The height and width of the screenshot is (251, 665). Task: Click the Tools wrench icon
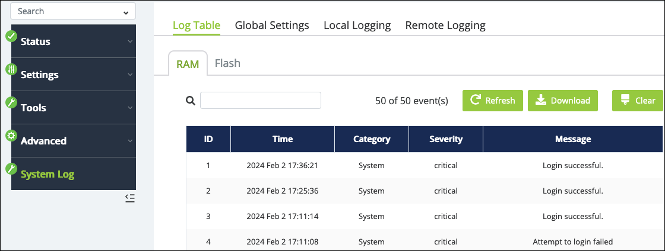point(11,102)
